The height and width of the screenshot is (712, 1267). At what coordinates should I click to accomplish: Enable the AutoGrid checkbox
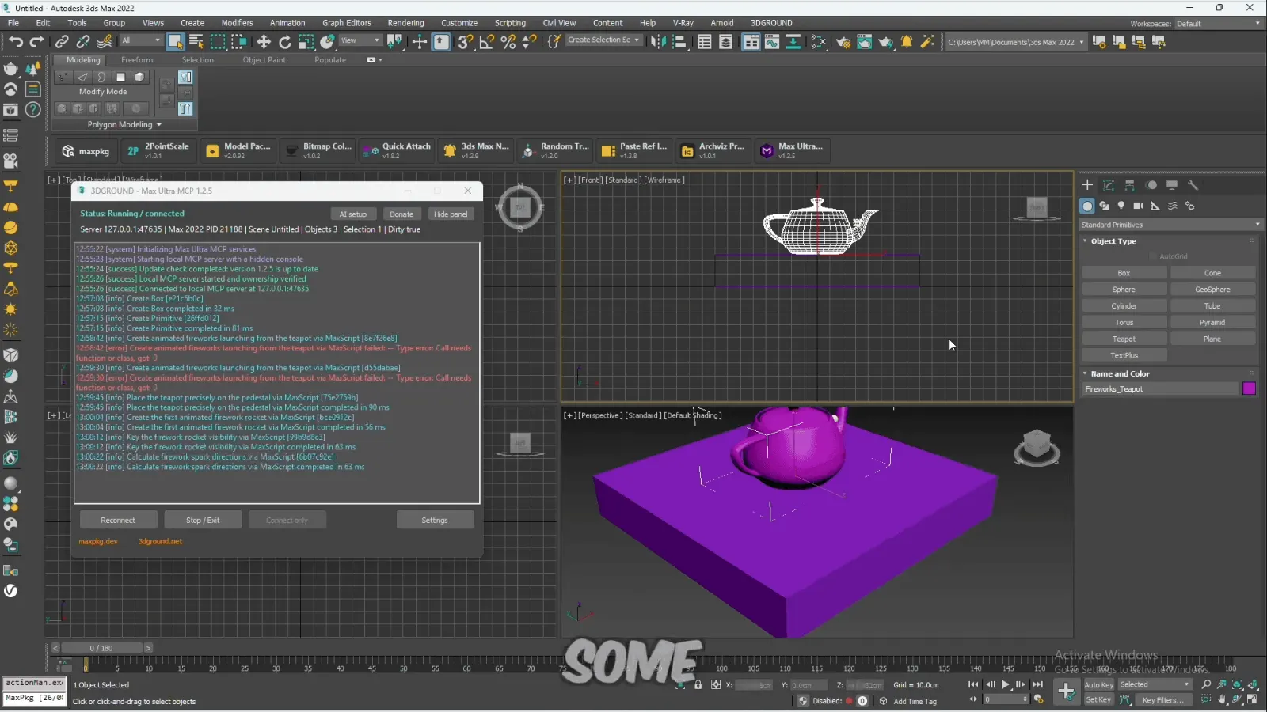coord(1153,256)
